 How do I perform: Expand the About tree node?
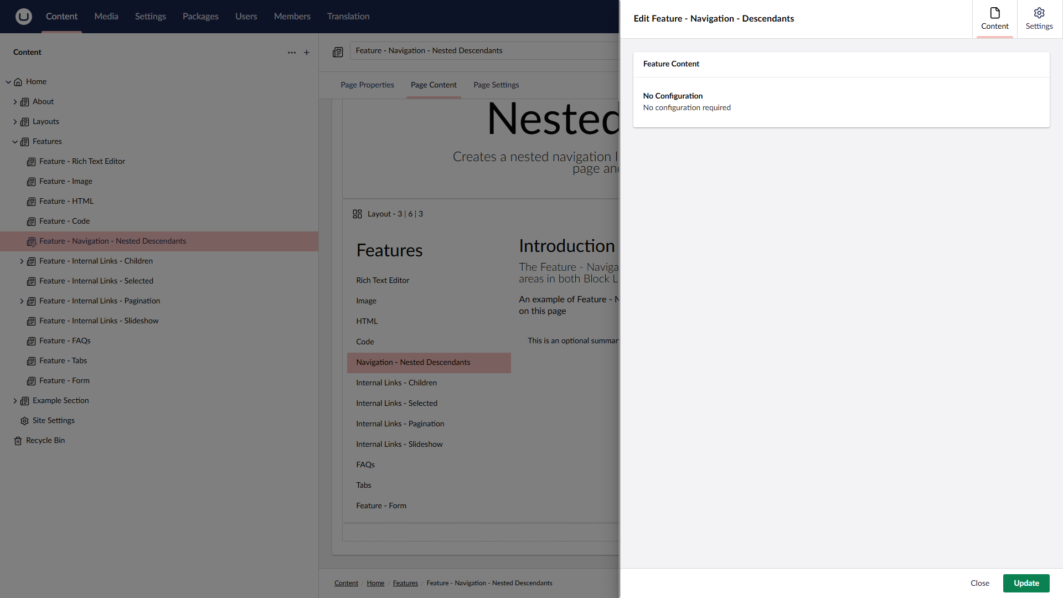(15, 102)
